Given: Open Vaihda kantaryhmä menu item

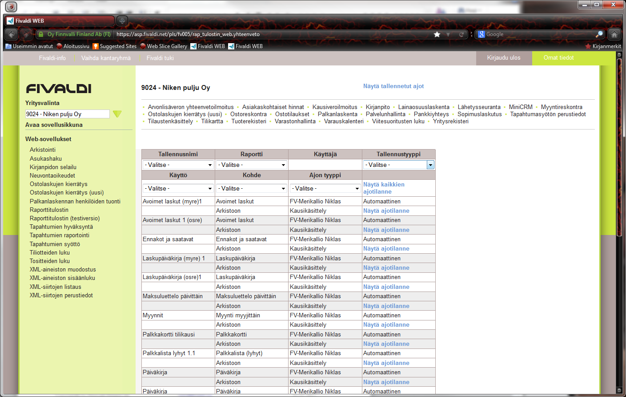Looking at the screenshot, I should 106,58.
